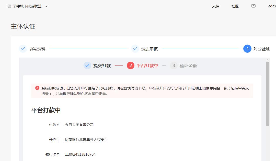Click the 填写资料 step checkmark icon
This screenshot has height=161, width=276.
(23, 49)
